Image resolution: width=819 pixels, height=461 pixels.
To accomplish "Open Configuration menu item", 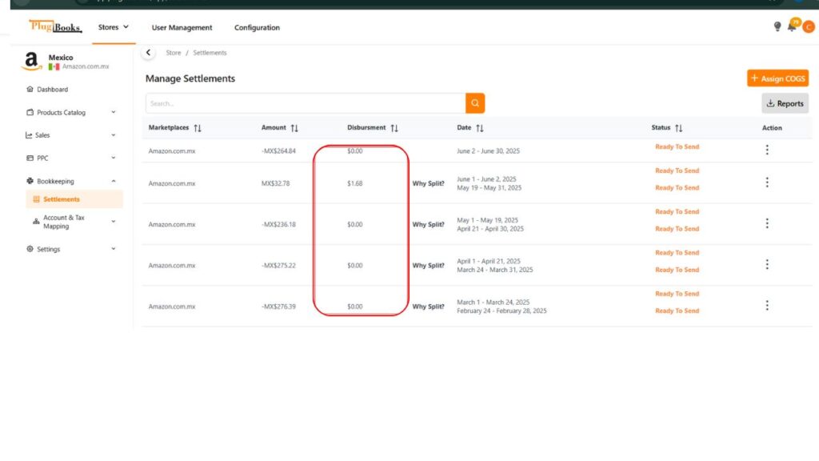I will pos(257,28).
